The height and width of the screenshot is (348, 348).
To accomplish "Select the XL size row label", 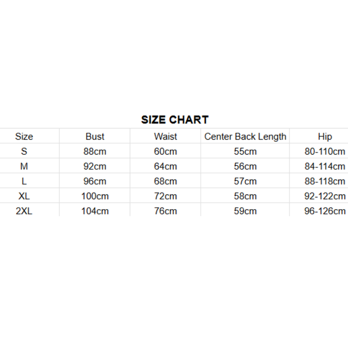I will click(x=24, y=196).
